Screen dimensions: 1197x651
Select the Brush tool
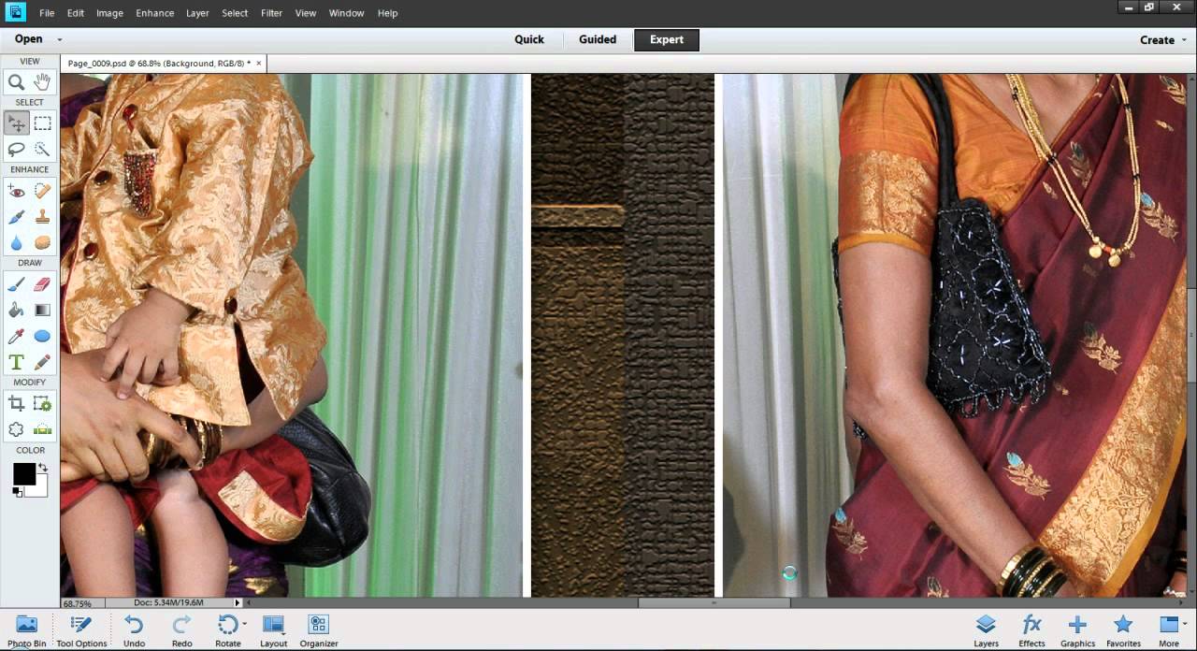(x=16, y=284)
